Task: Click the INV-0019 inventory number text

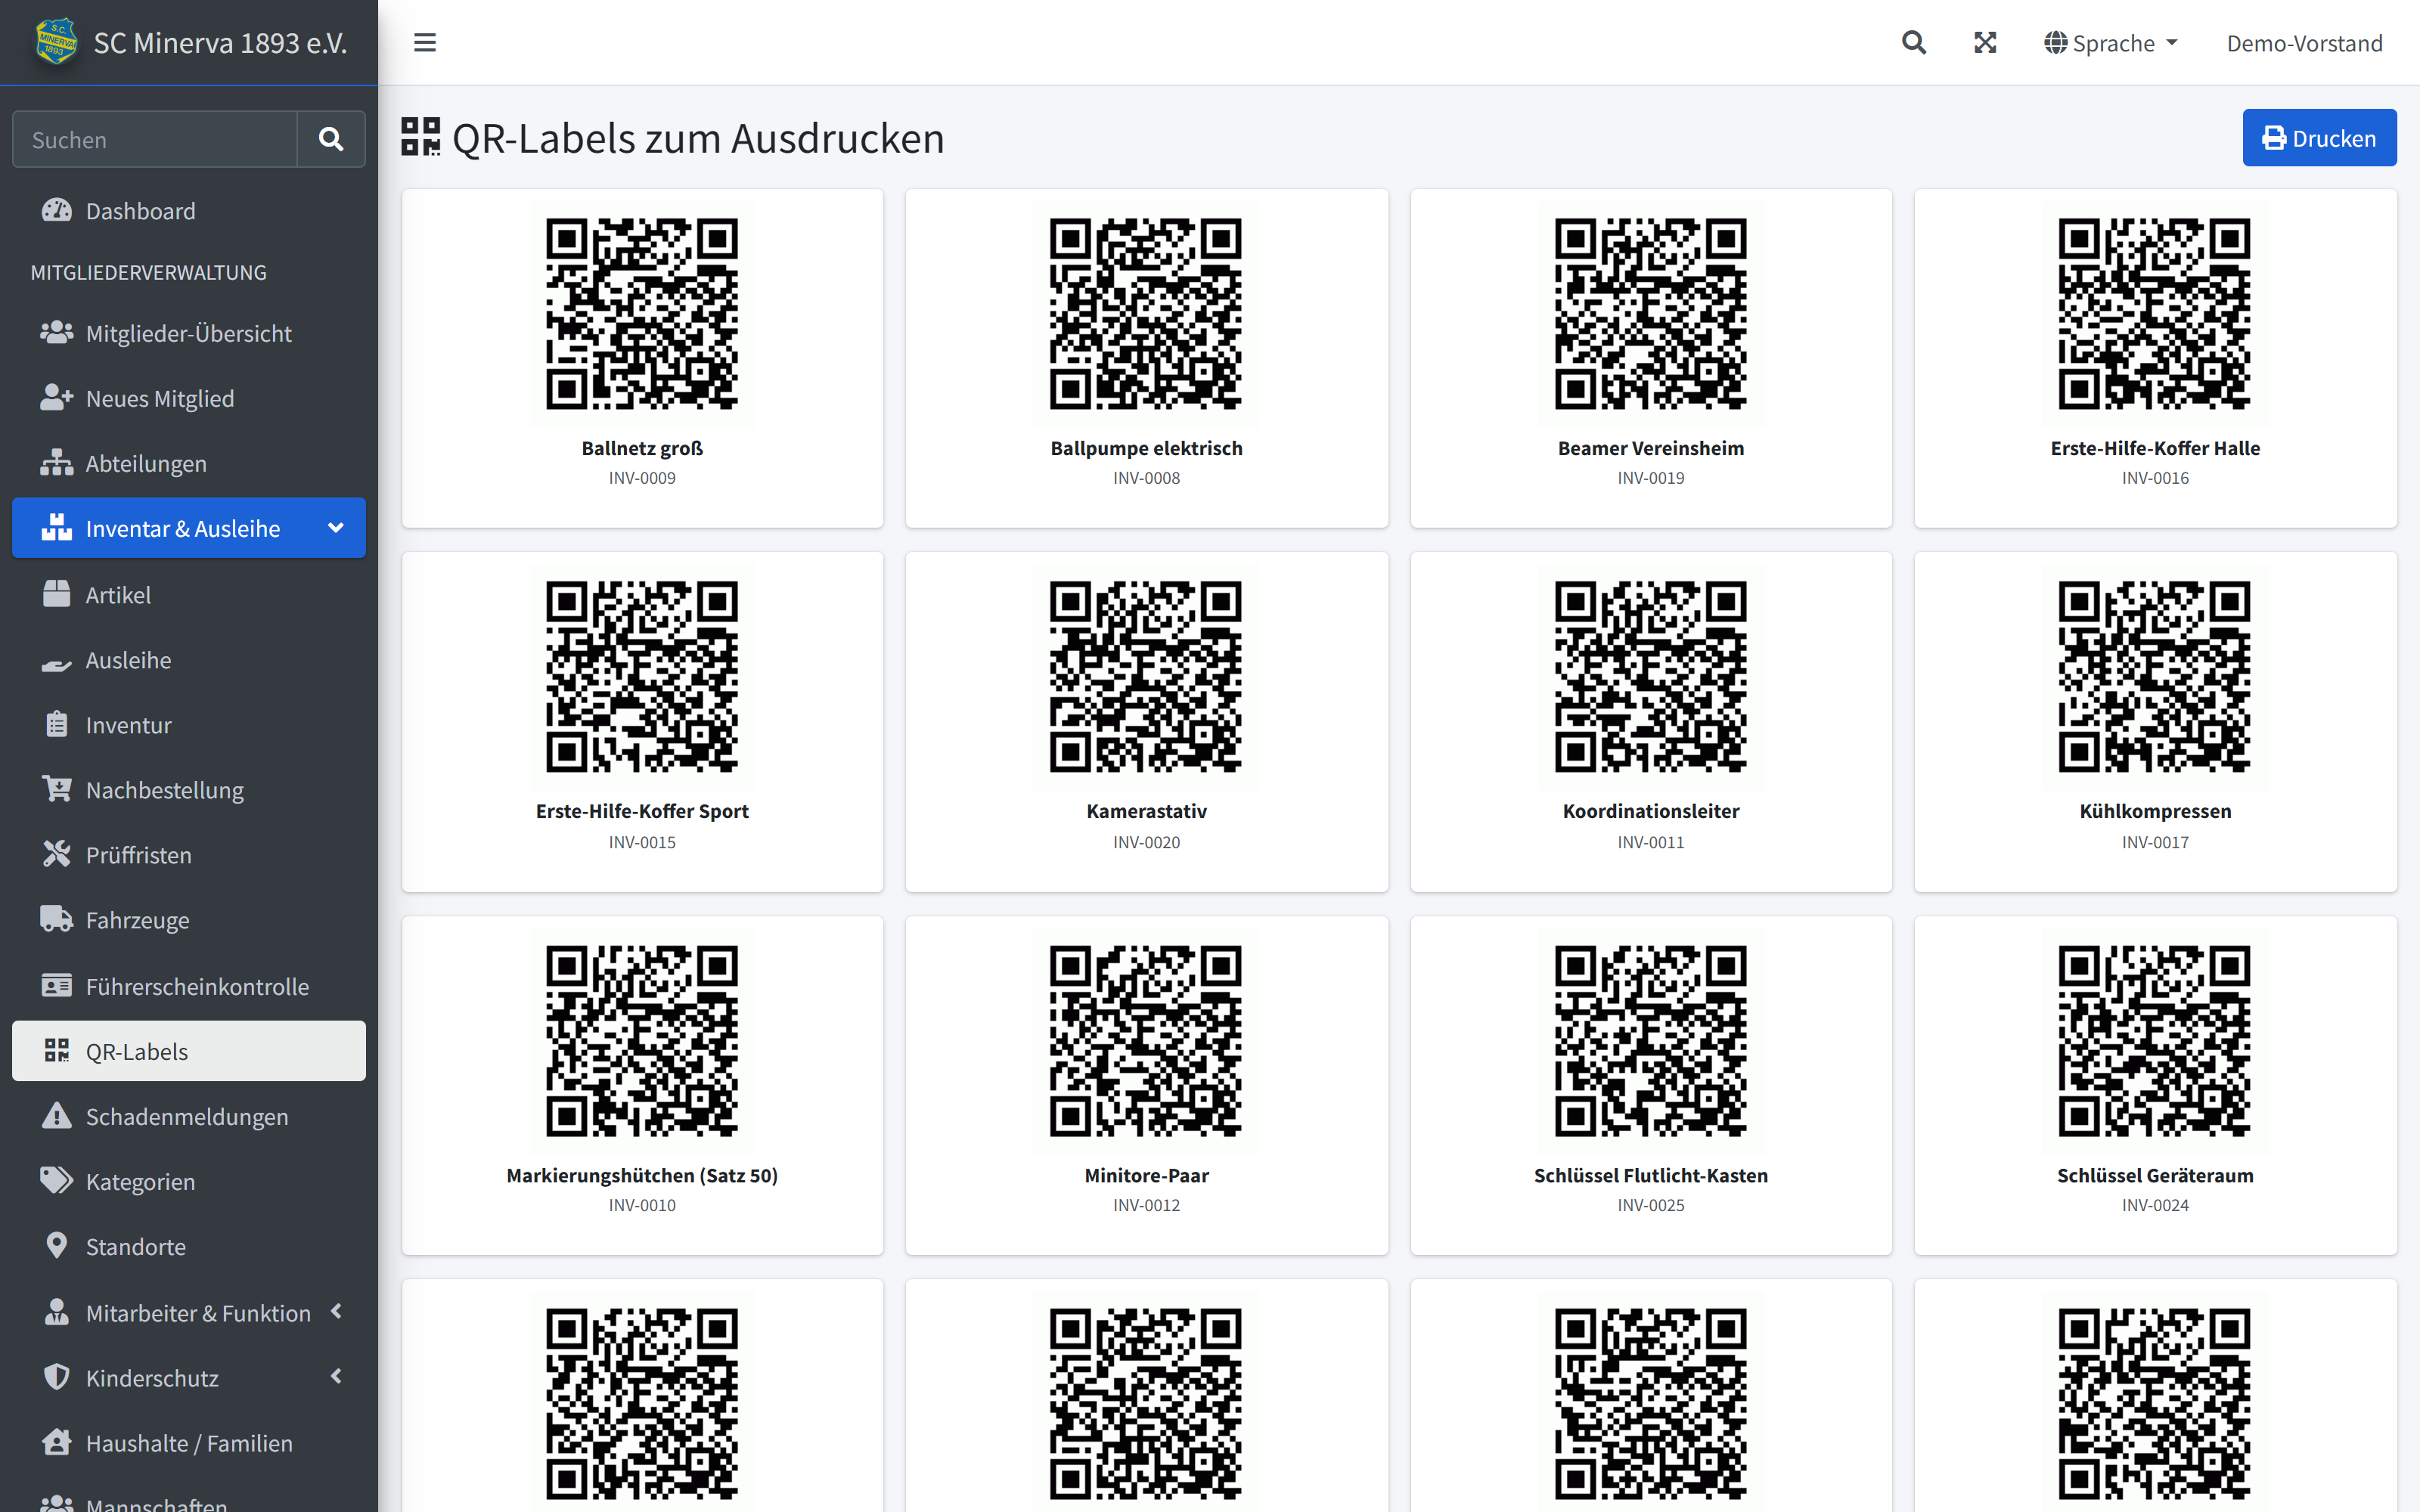Action: pyautogui.click(x=1651, y=478)
